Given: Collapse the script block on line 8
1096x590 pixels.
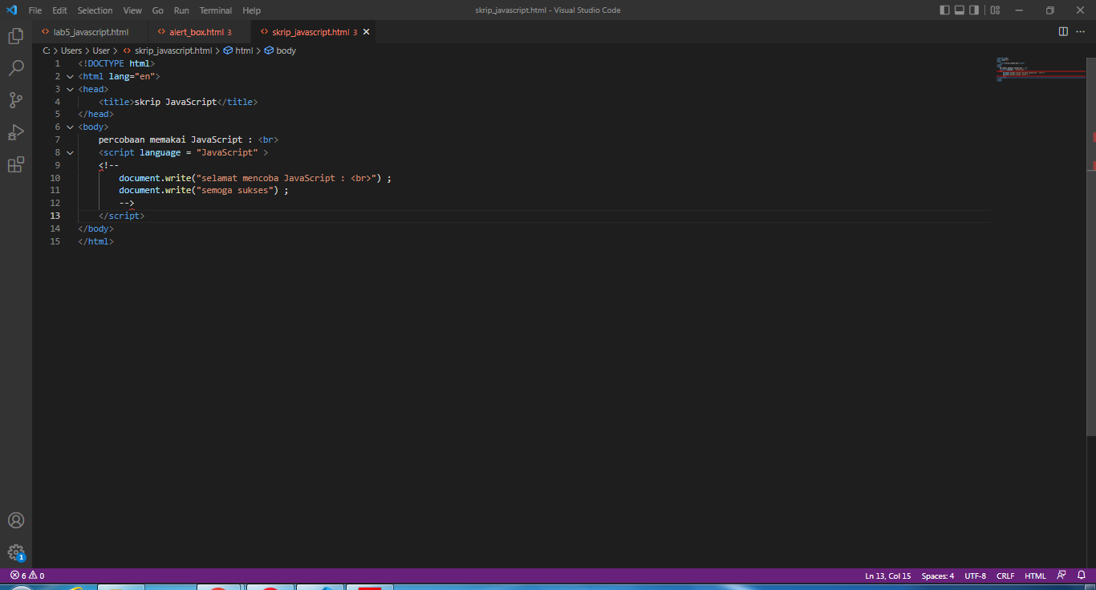Looking at the screenshot, I should [x=70, y=152].
